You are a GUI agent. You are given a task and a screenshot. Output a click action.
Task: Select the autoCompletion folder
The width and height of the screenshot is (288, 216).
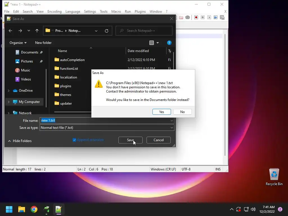[72, 60]
